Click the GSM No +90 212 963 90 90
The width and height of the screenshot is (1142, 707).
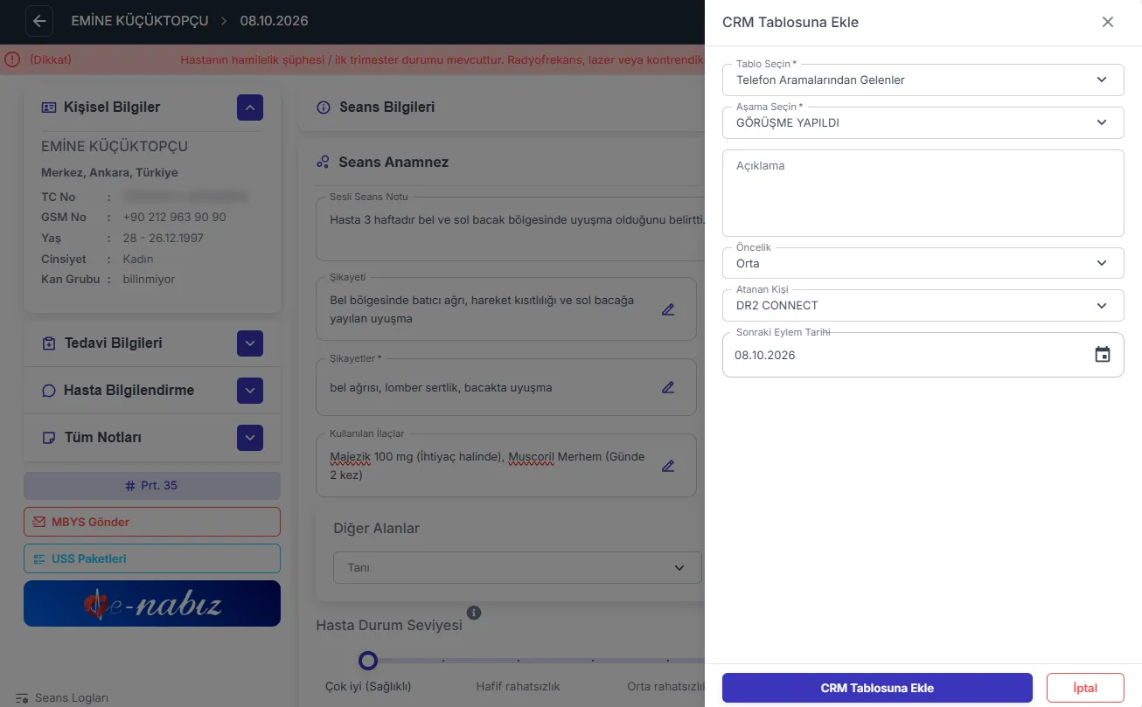pyautogui.click(x=174, y=218)
